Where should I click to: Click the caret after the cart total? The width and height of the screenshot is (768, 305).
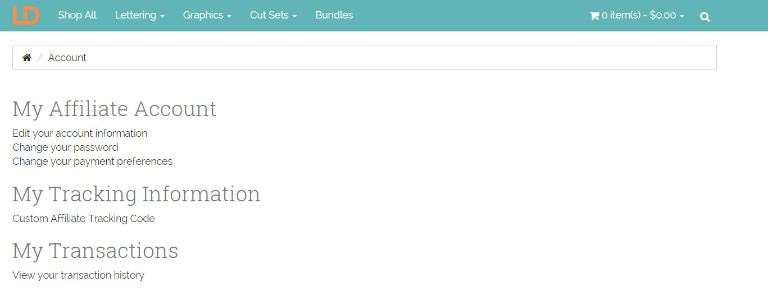[682, 16]
